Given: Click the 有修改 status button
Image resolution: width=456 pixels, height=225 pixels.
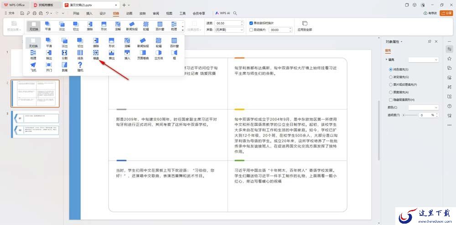Looking at the screenshot, I should (430, 13).
